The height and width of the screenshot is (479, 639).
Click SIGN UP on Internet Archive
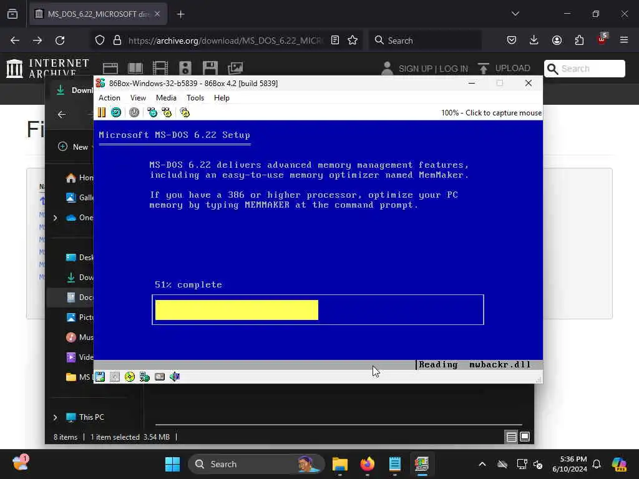pos(414,69)
